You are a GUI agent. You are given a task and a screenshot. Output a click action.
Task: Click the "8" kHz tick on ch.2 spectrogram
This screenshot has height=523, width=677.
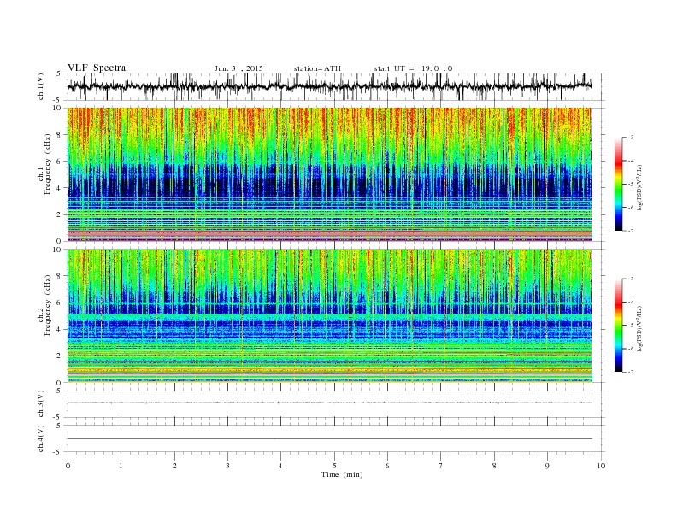click(59, 276)
